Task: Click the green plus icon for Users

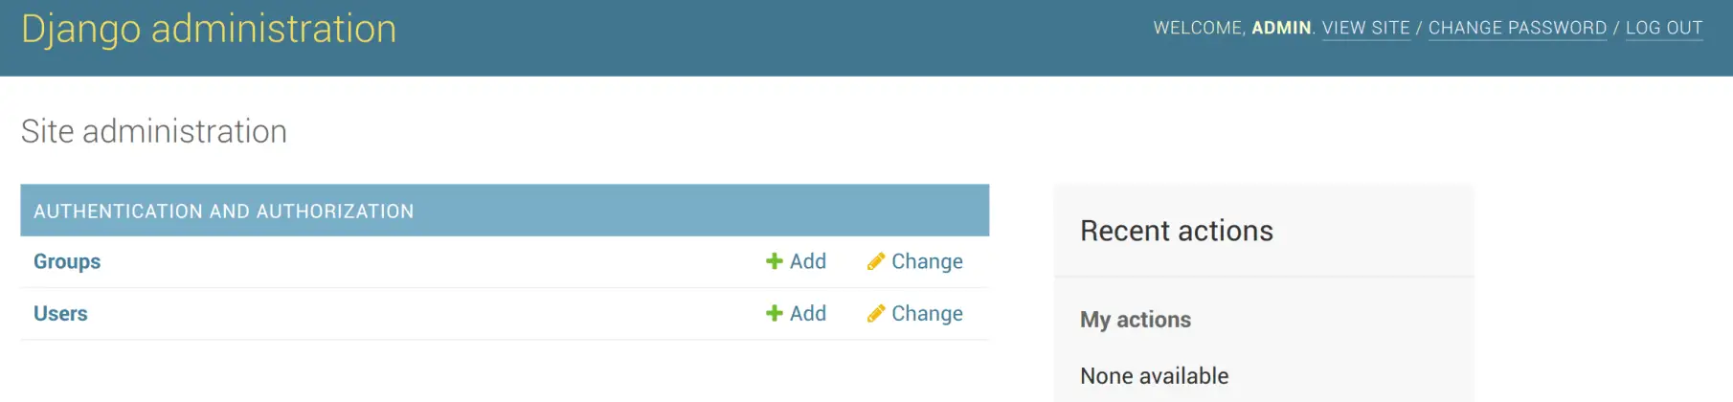Action: [x=775, y=313]
